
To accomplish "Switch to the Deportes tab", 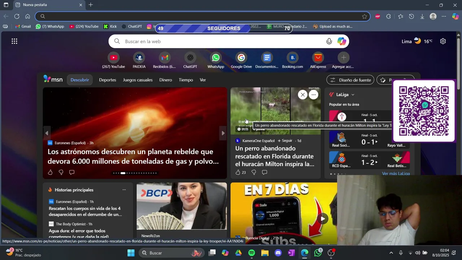I will (x=108, y=80).
